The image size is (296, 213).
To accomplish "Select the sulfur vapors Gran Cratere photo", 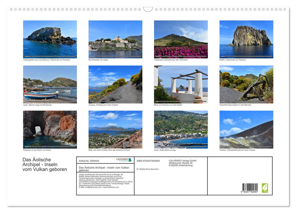I will coord(246,129).
